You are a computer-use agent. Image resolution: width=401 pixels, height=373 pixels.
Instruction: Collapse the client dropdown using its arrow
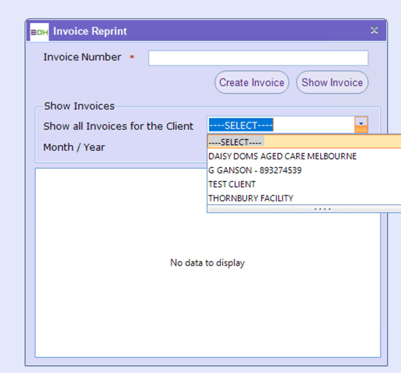[x=361, y=125]
